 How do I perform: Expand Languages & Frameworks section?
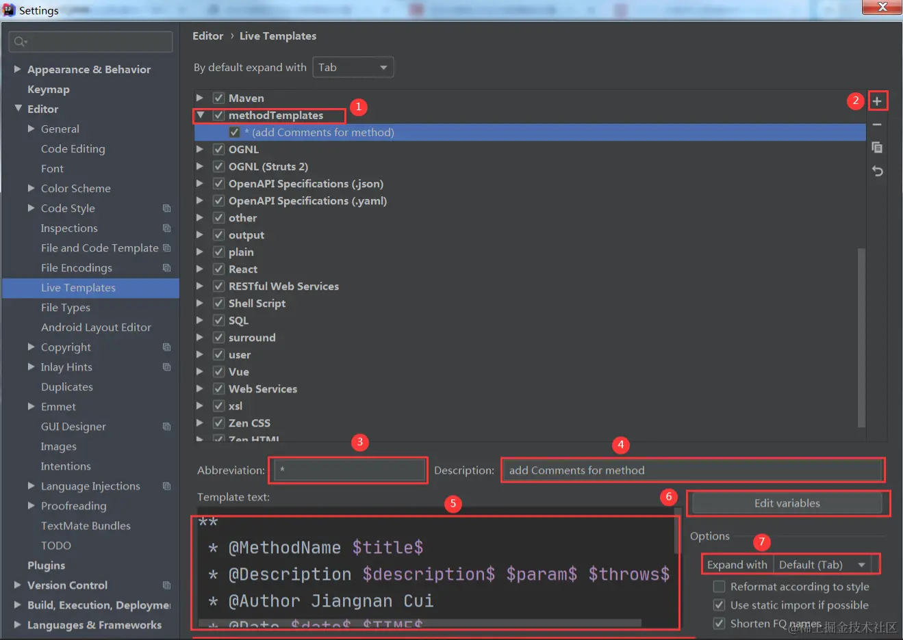[x=18, y=624]
